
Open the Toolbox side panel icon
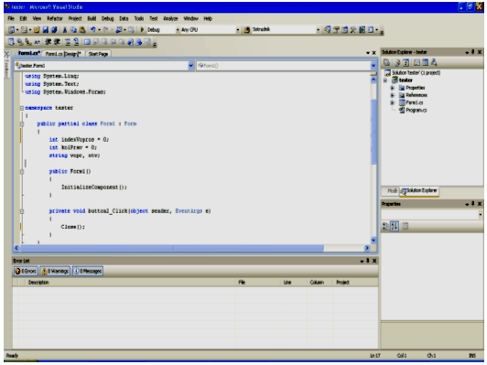coord(6,65)
